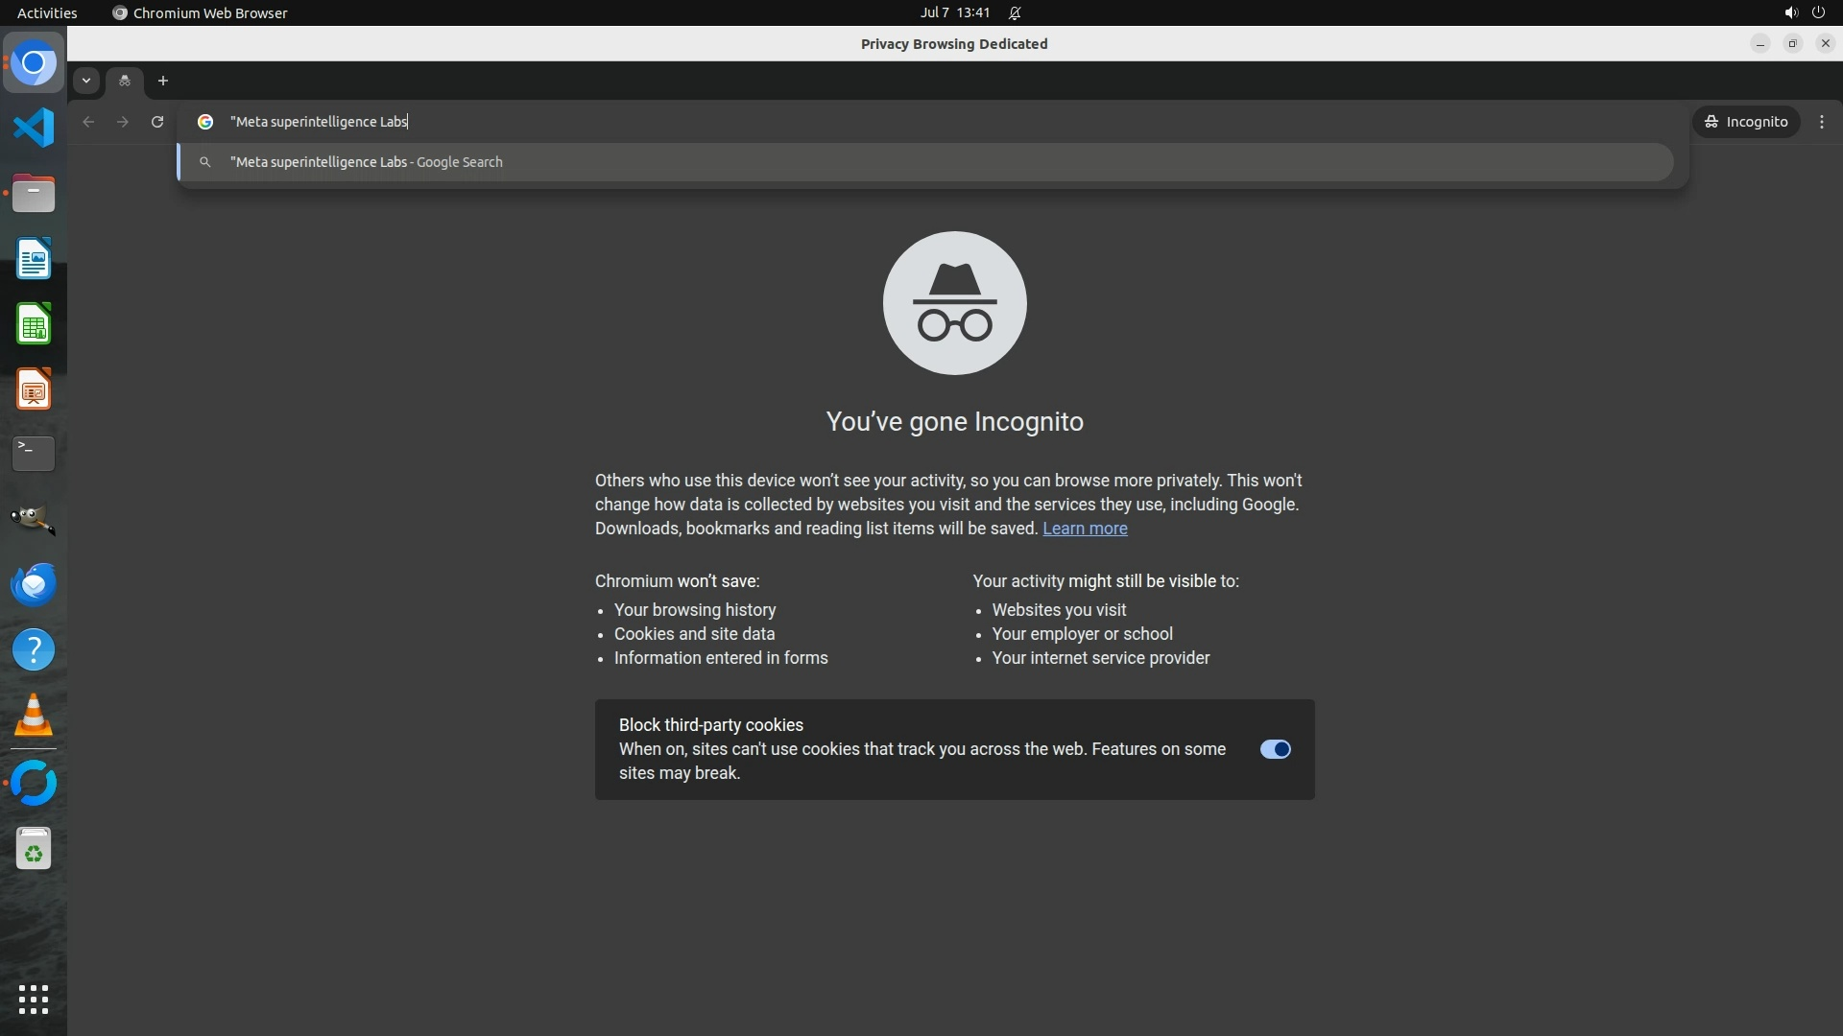
Task: Expand the tab search dropdown arrow
Action: click(x=86, y=81)
